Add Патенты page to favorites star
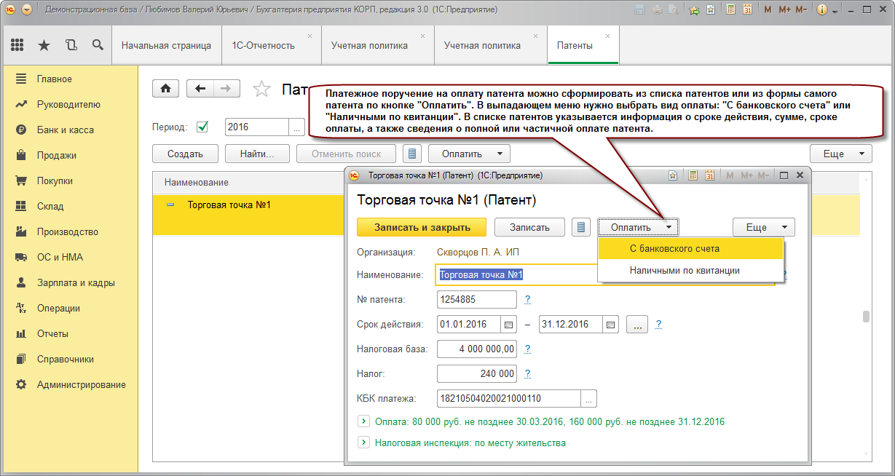The width and height of the screenshot is (895, 476). pyautogui.click(x=261, y=89)
